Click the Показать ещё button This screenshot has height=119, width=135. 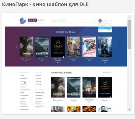click(107, 73)
